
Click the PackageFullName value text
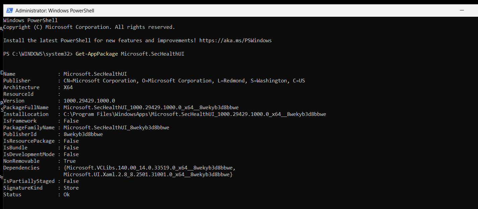click(151, 107)
